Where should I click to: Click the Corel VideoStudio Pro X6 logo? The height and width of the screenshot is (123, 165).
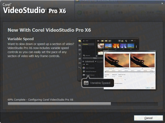pyautogui.click(x=34, y=9)
